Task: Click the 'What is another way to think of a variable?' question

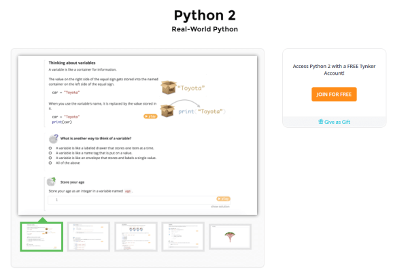Action: 96,139
